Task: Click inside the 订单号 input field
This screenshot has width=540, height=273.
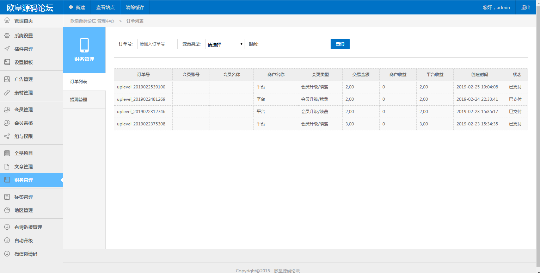Action: pyautogui.click(x=157, y=44)
